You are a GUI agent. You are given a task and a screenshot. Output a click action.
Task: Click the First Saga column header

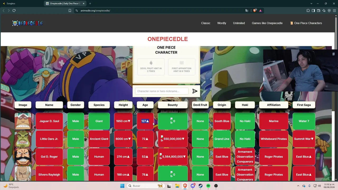coord(304,105)
